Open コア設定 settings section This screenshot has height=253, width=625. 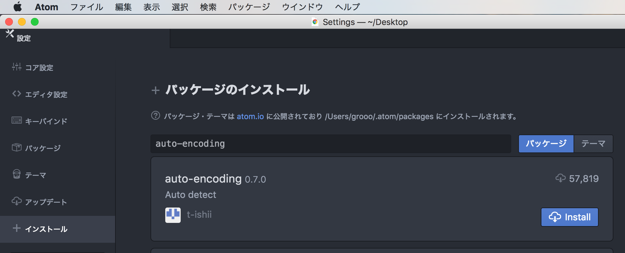pos(58,68)
